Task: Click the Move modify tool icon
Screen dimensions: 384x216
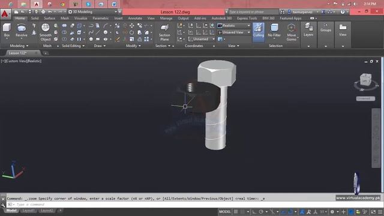Action: coord(132,25)
